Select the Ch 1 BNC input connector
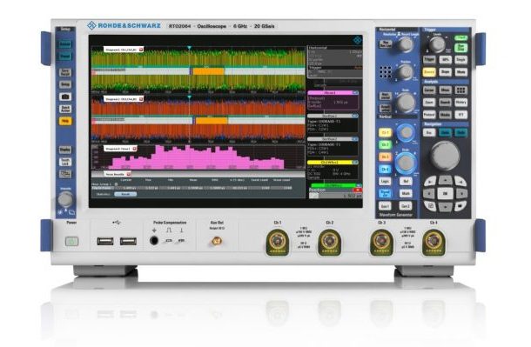531x347 pixels. point(278,241)
